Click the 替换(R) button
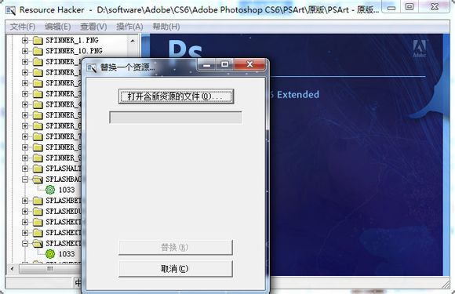This screenshot has height=294, width=455. coord(175,247)
